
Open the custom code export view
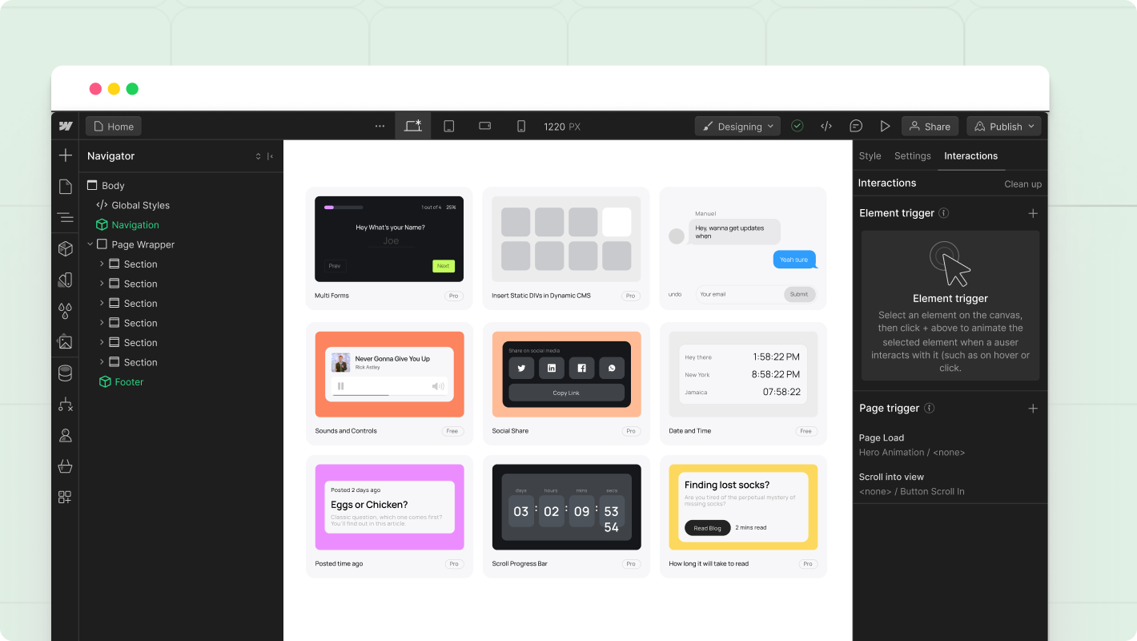pyautogui.click(x=826, y=126)
